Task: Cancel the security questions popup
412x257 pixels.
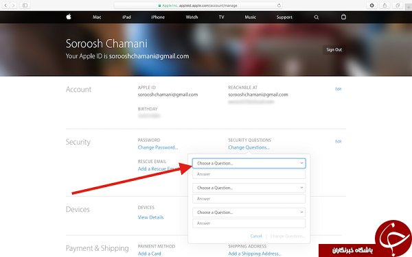Action: coord(256,236)
